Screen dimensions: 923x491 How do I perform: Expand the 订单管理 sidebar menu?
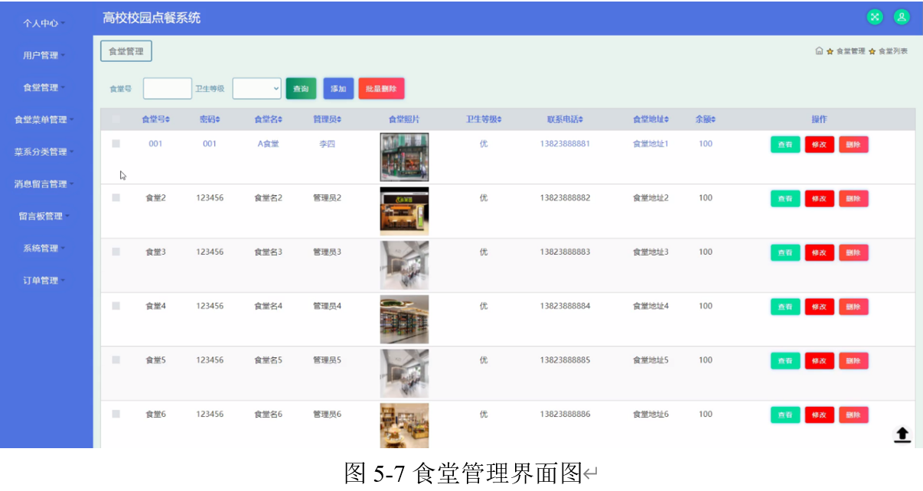(x=42, y=280)
